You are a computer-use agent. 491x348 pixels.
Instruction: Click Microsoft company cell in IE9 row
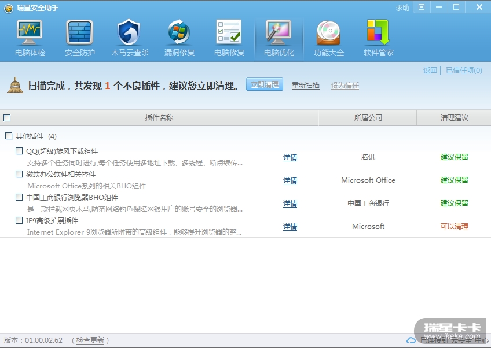(x=368, y=227)
